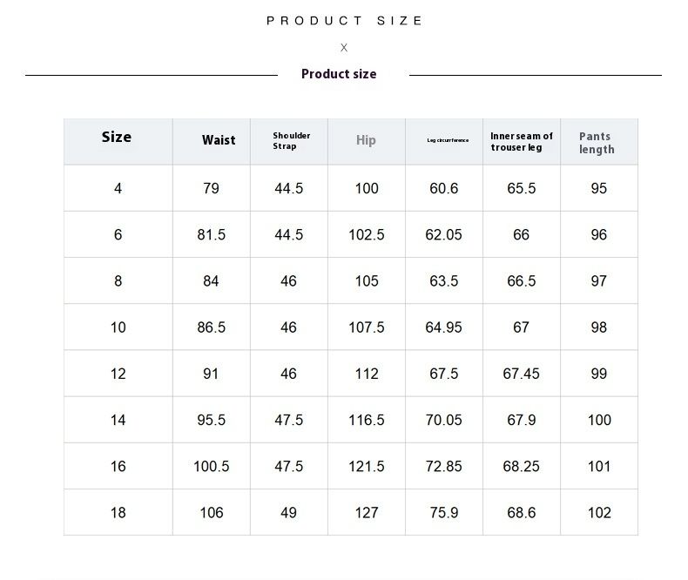The width and height of the screenshot is (688, 580).
Task: Click the X symbol below the title
Action: tap(344, 48)
